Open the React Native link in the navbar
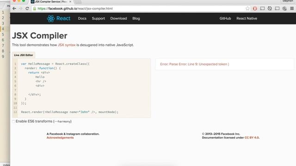The height and width of the screenshot is (166, 296). coord(247,18)
